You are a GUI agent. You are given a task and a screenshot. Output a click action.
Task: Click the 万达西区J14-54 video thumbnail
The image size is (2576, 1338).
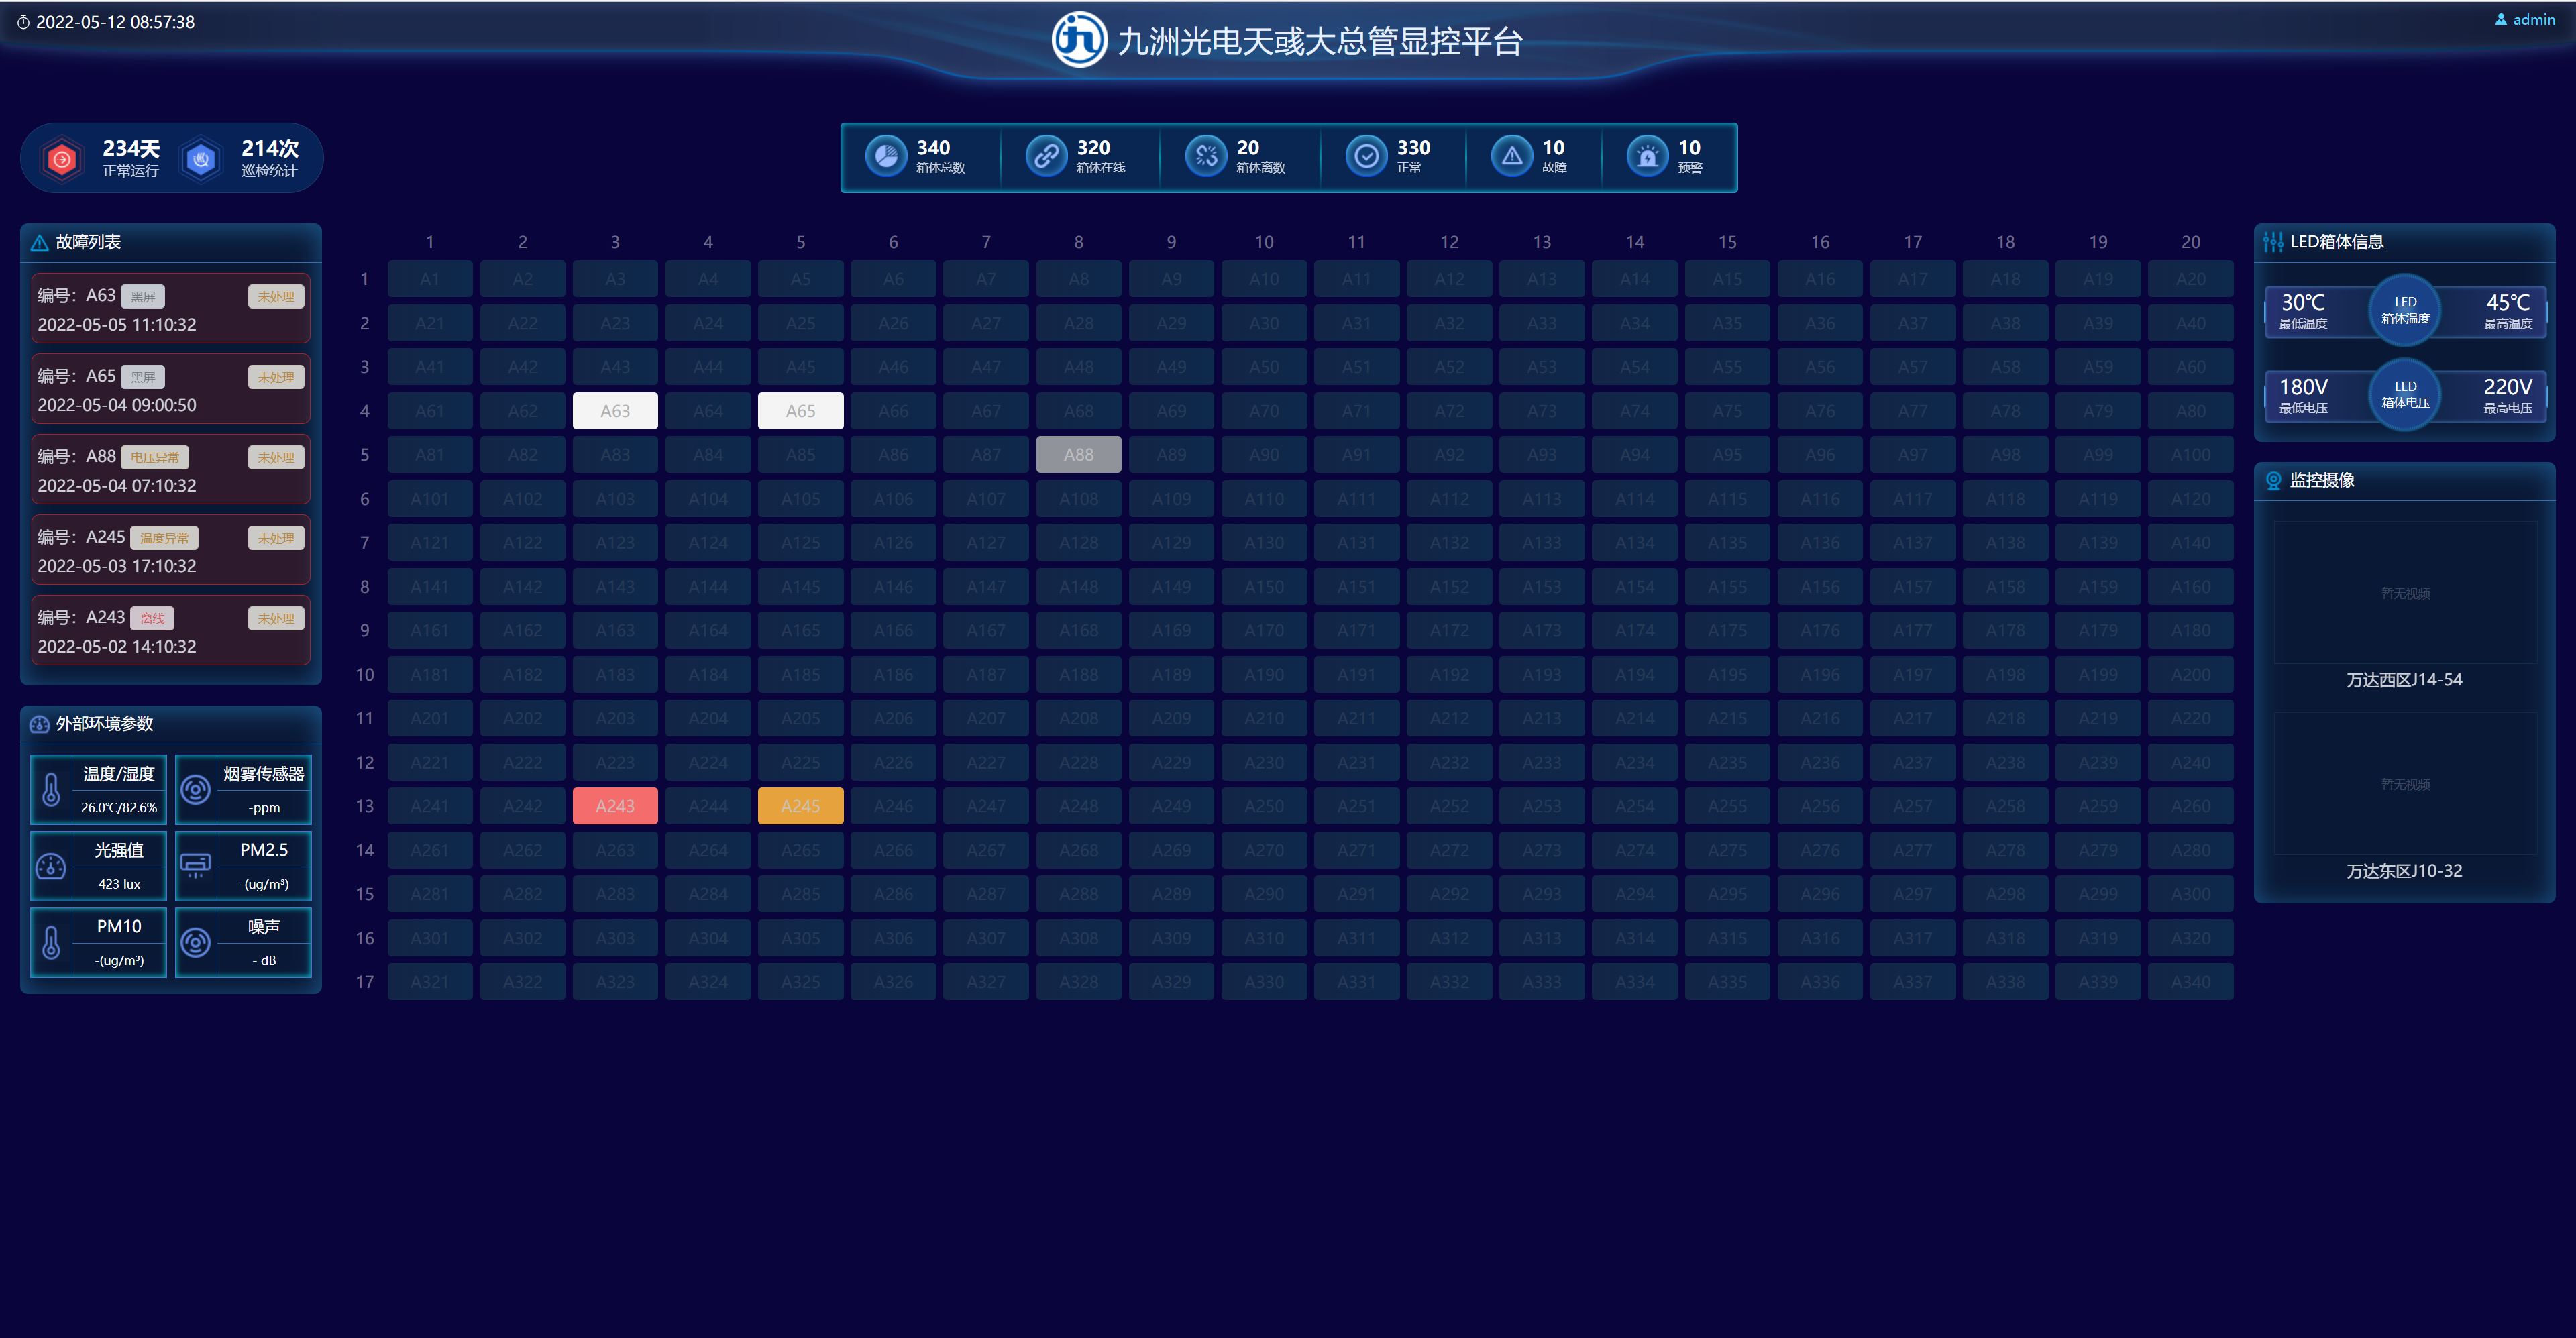coord(2405,593)
